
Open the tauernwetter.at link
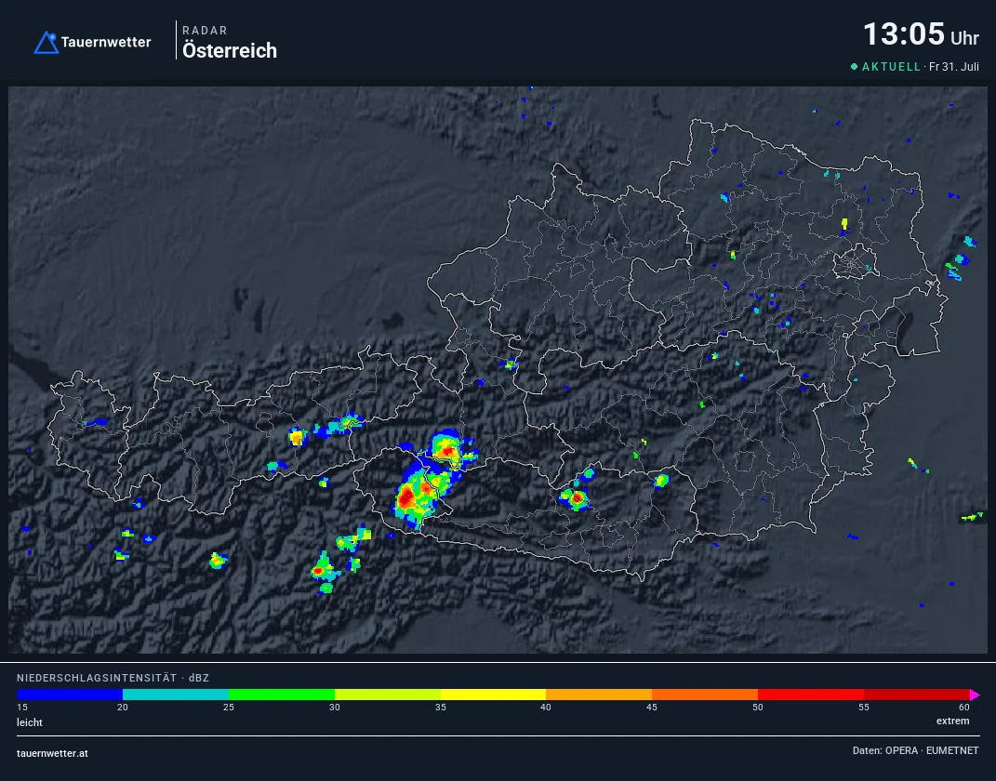coord(53,754)
